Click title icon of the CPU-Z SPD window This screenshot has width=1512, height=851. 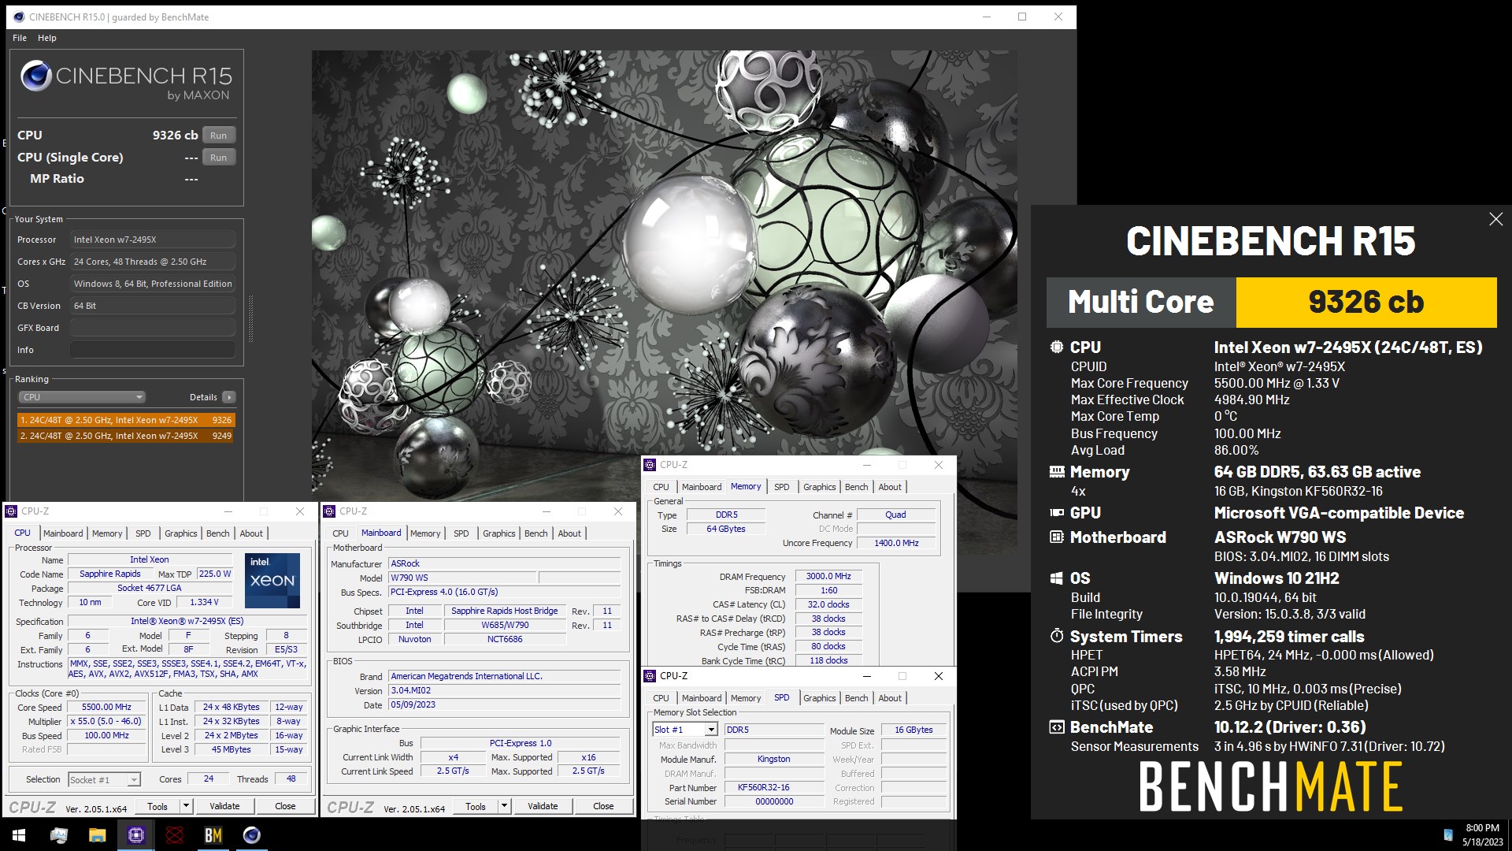(x=650, y=676)
